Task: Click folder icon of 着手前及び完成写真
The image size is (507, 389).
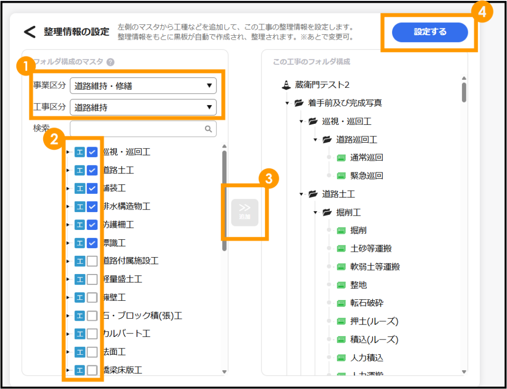Action: click(300, 103)
